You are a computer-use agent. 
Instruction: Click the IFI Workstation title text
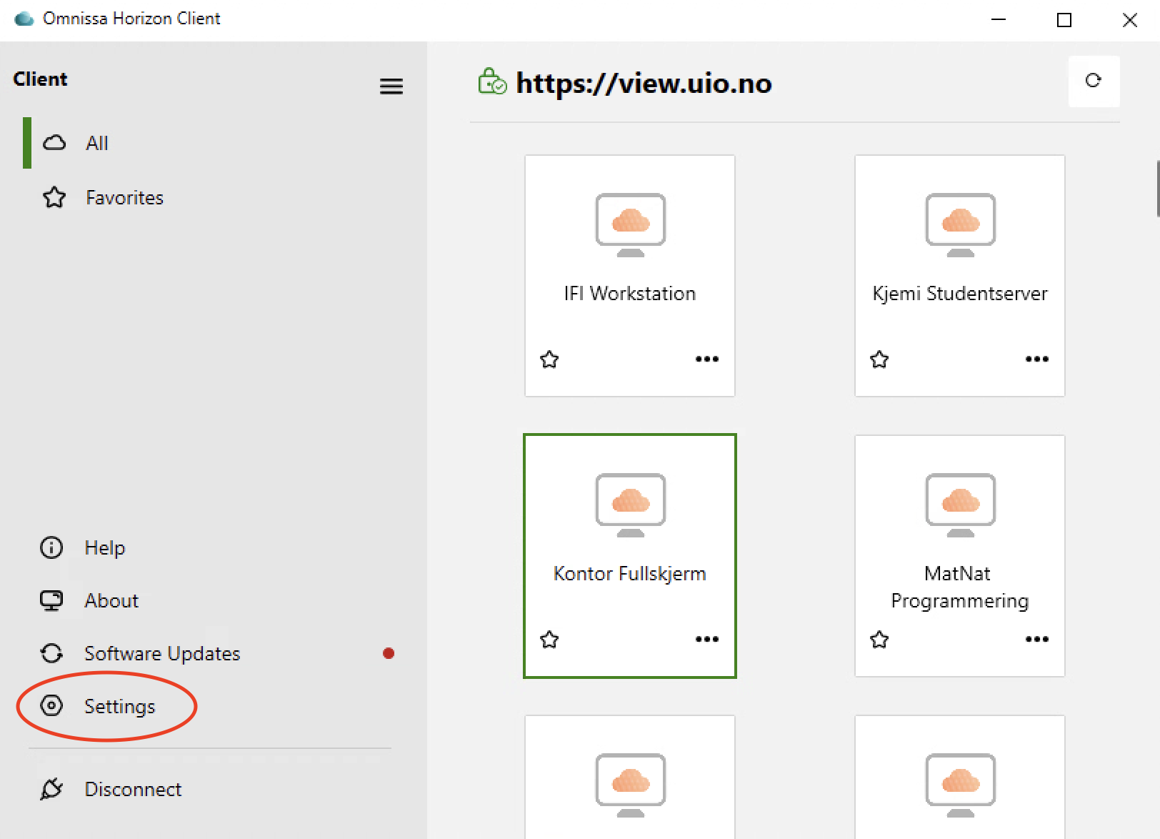tap(630, 294)
